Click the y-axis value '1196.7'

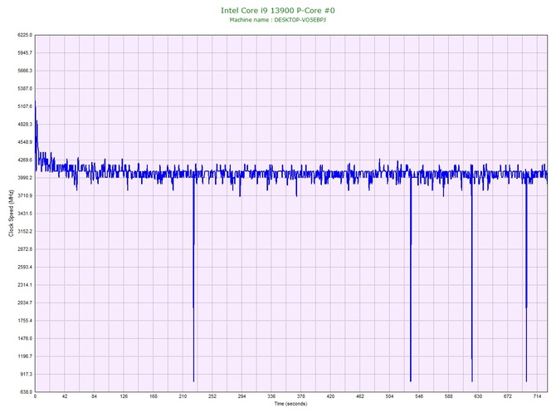(x=25, y=357)
